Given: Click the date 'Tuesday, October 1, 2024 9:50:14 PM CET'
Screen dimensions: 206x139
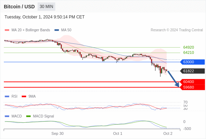Looking at the screenshot, I should tap(45, 17).
